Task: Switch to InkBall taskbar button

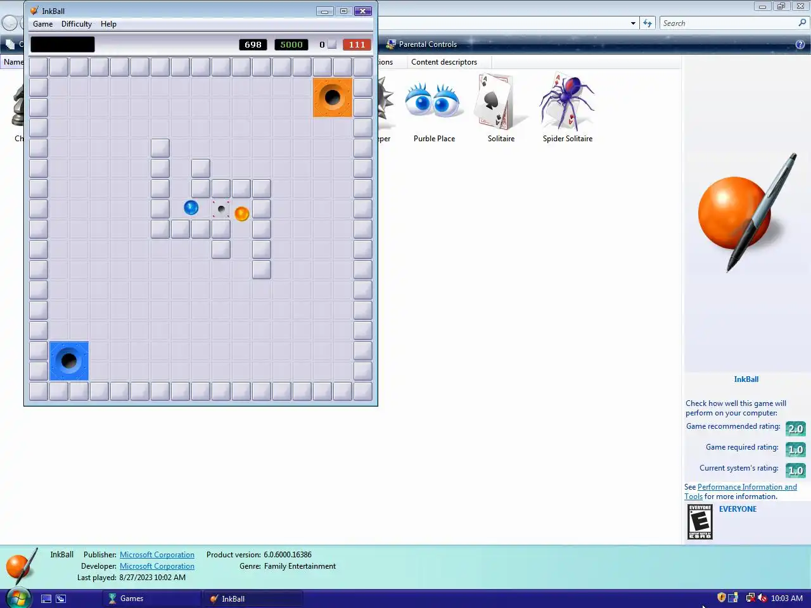Action: point(253,598)
